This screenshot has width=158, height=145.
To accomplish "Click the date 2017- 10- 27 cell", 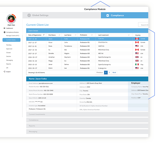I will (32, 54).
